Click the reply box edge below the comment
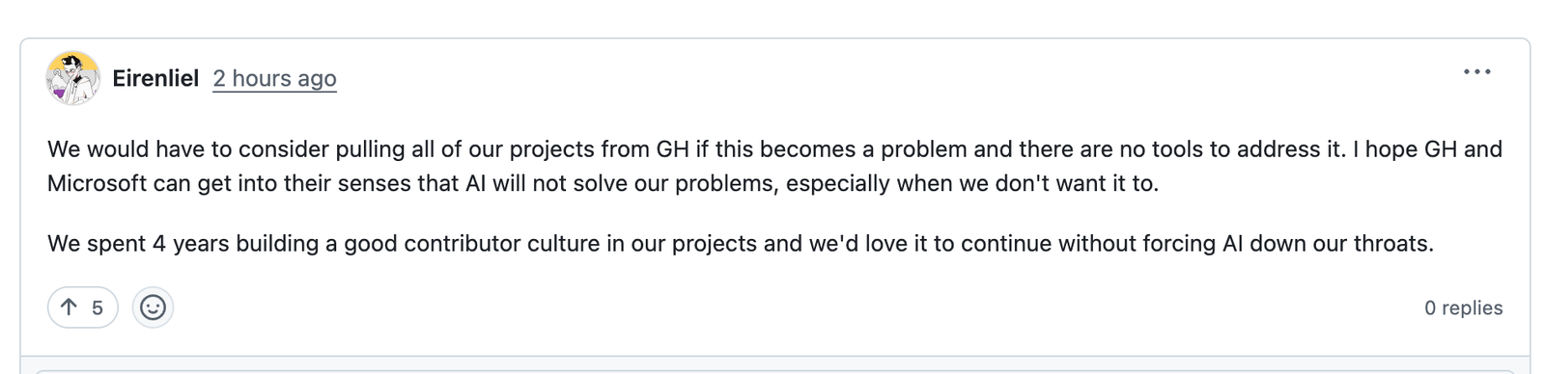The image size is (1545, 374). point(774,371)
